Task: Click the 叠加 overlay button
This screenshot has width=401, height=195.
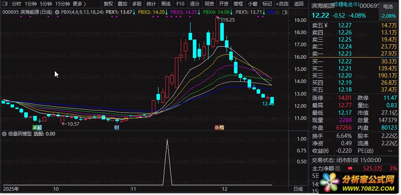Action: click(x=122, y=4)
